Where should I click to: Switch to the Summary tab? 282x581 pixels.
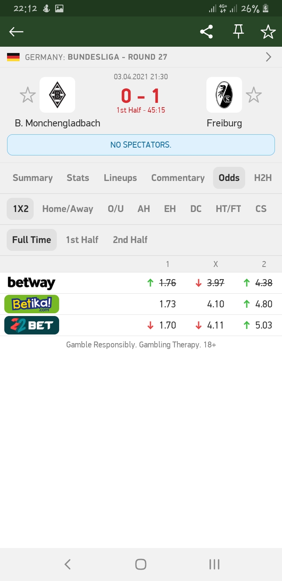33,178
